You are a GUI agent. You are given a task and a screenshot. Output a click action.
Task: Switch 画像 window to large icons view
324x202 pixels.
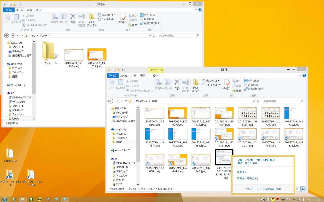point(303,189)
